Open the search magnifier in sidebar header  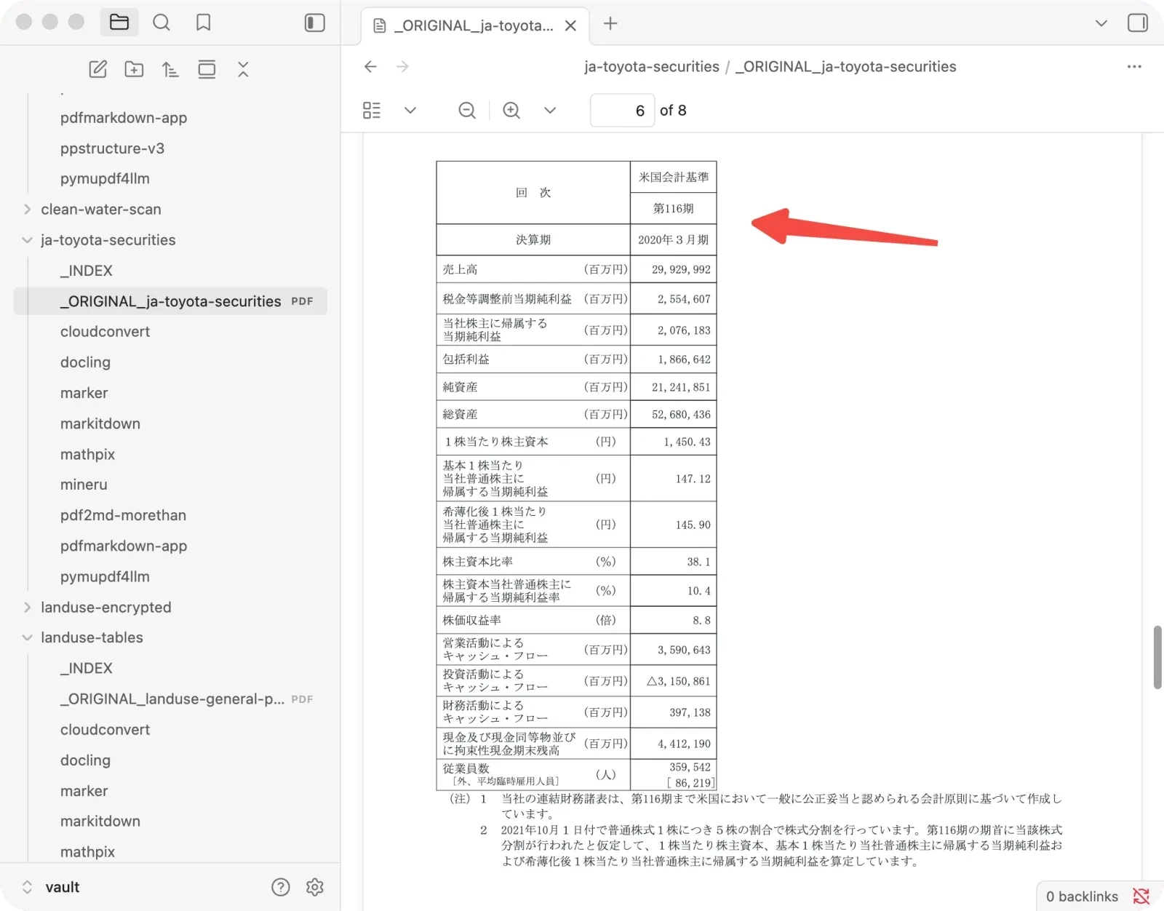pos(162,23)
